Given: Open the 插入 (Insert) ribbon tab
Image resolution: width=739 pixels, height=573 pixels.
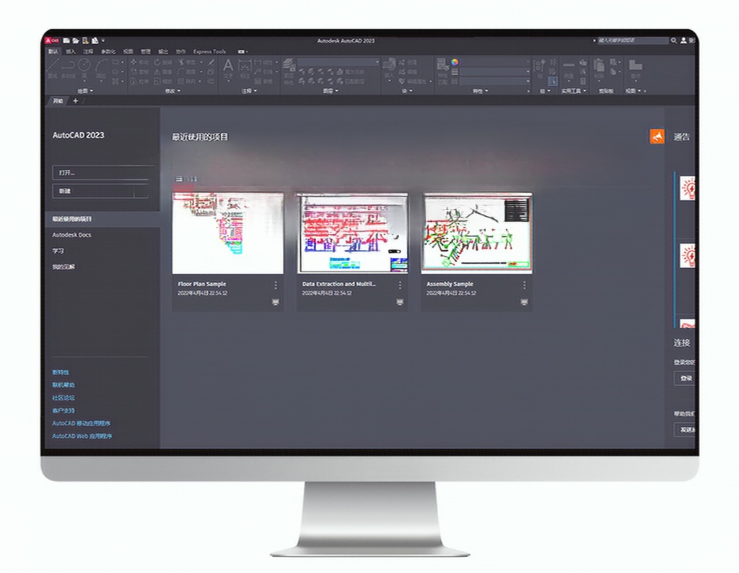Looking at the screenshot, I should pos(71,51).
